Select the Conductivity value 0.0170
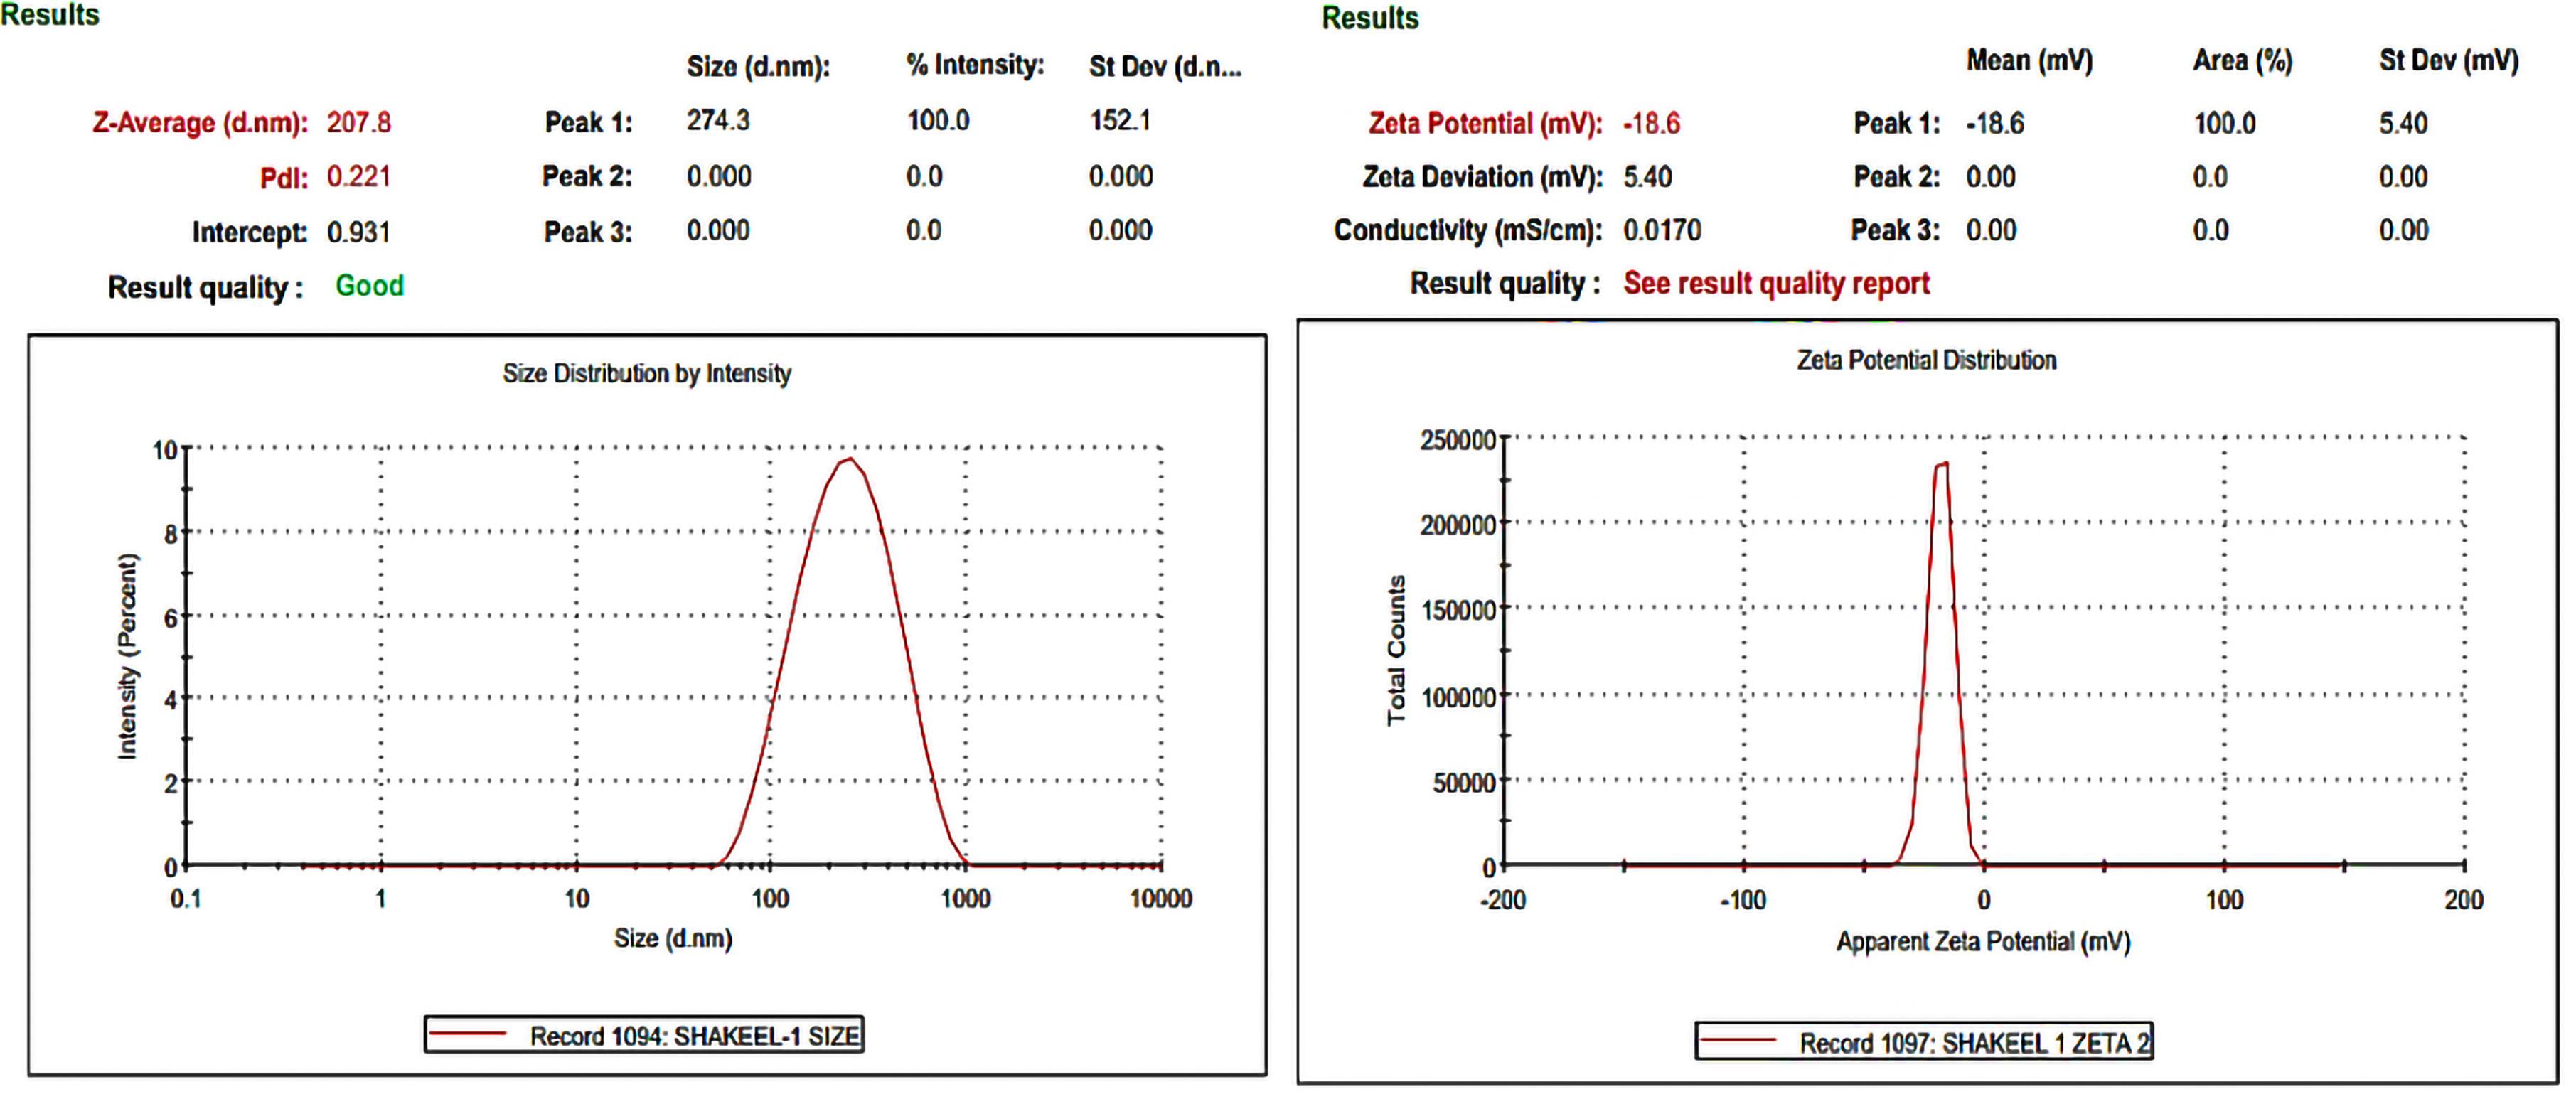This screenshot has width=2576, height=1104. coord(1662,230)
